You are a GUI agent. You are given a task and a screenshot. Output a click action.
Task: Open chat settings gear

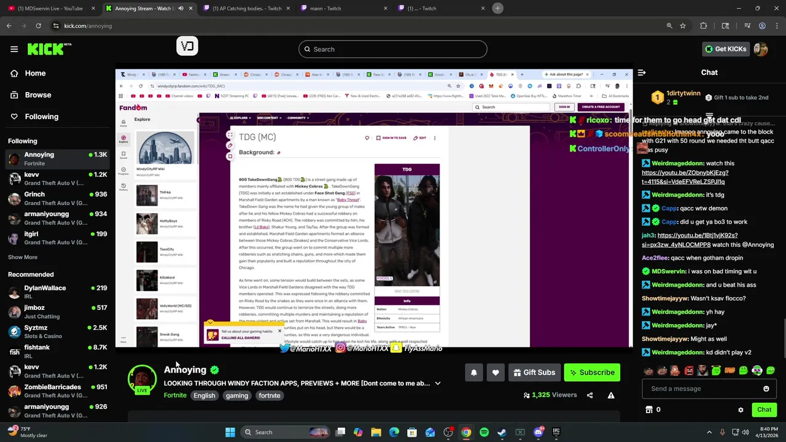click(x=741, y=409)
